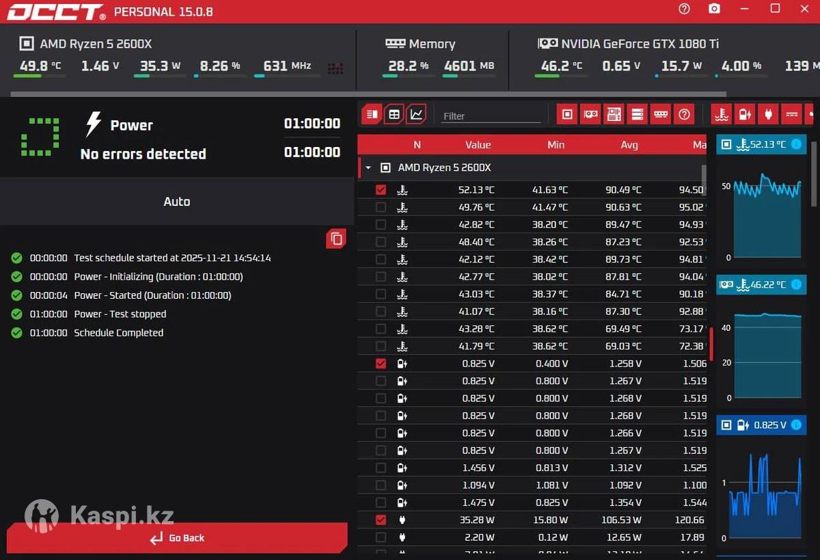Filter sensors by memory module icon
The image size is (820, 560).
[660, 114]
